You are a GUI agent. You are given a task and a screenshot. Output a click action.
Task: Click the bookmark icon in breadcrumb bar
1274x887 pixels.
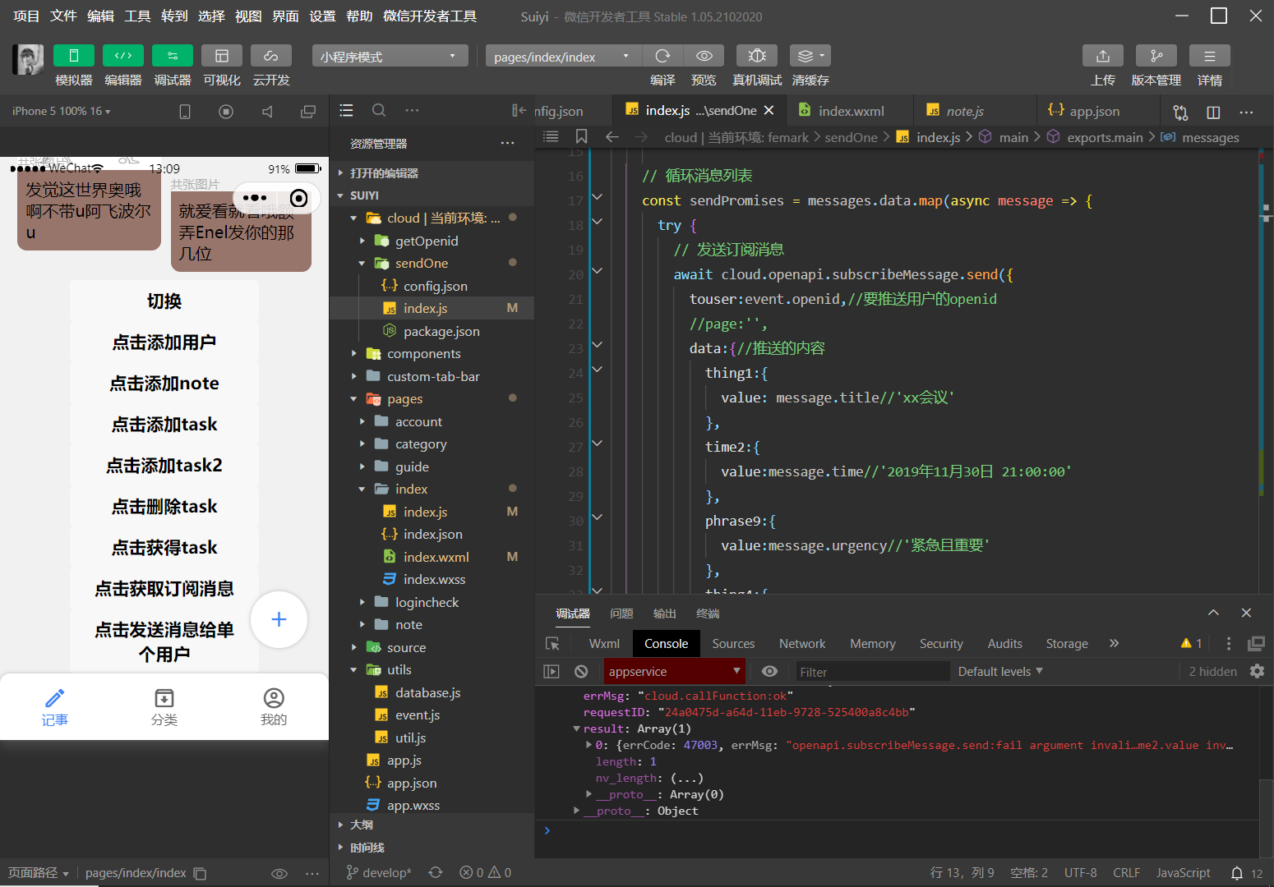tap(581, 136)
